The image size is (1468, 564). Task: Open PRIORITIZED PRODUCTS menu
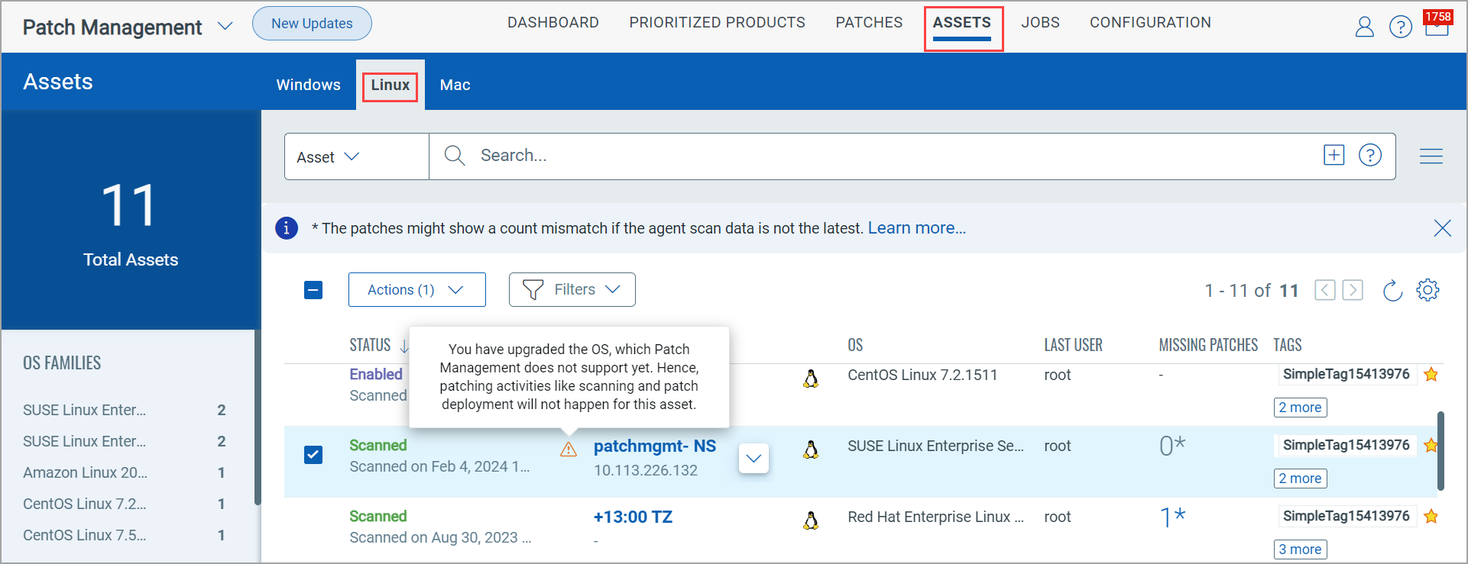pos(717,23)
